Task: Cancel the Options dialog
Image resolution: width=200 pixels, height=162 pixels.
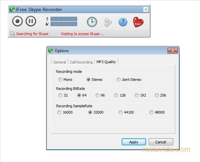Action: 161,142
